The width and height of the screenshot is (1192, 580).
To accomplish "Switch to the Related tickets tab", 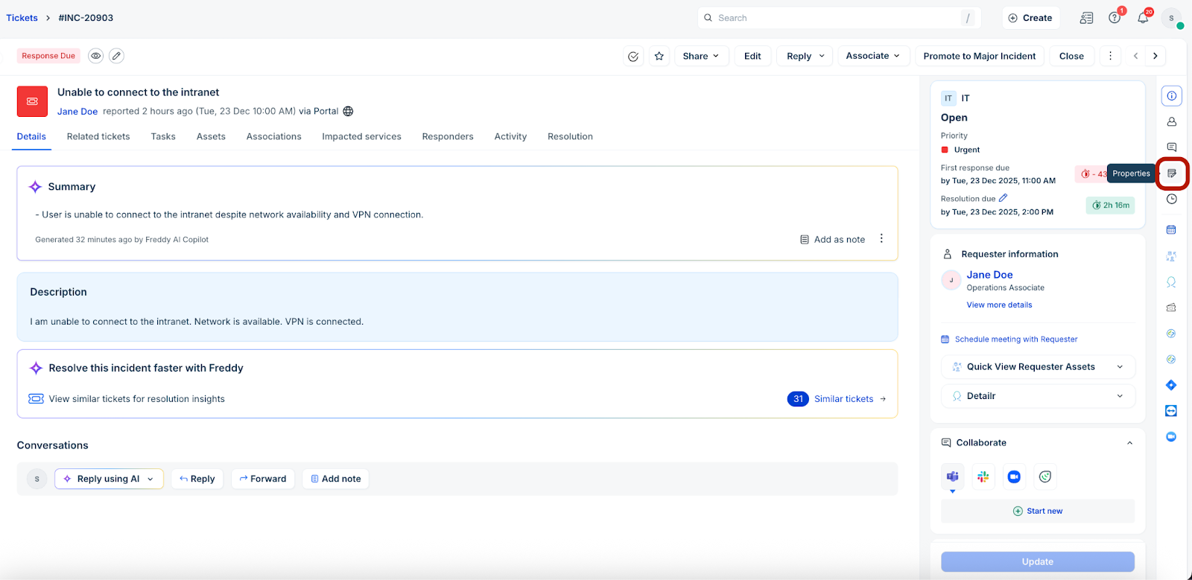I will click(98, 136).
